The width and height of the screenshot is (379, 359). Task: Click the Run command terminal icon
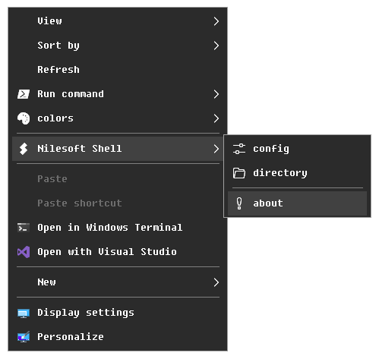click(x=24, y=94)
